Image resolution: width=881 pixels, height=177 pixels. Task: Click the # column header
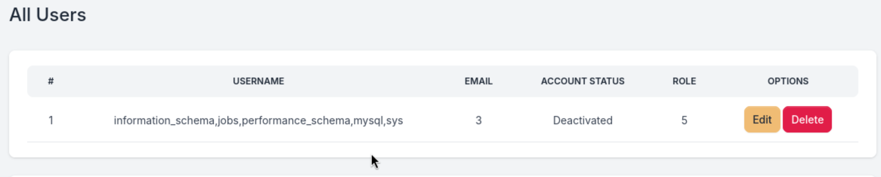[x=51, y=81]
